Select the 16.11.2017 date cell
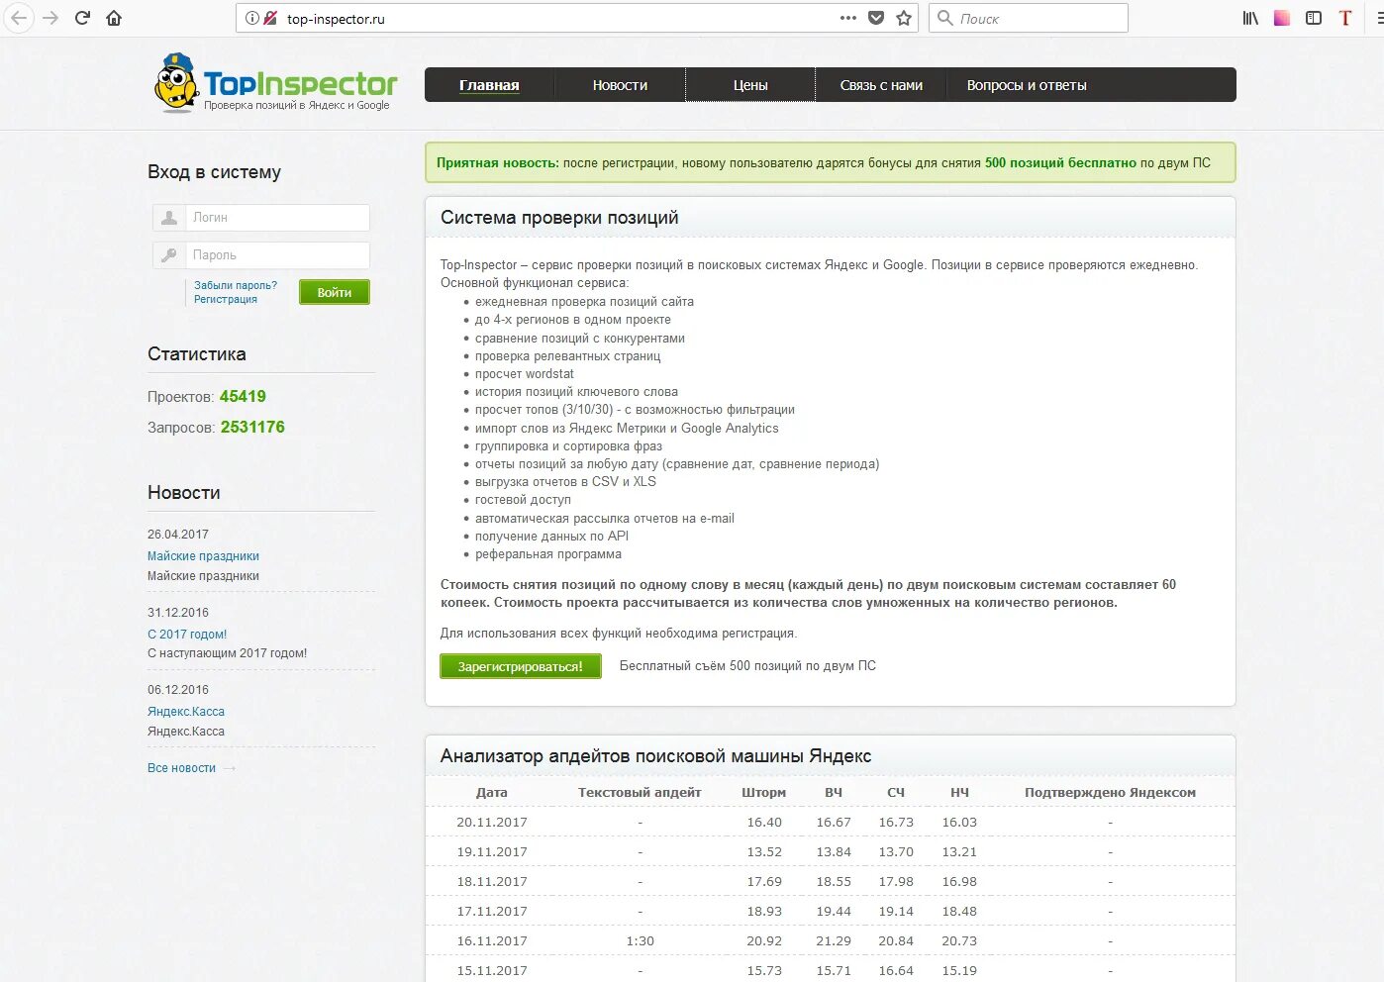 coord(492,941)
